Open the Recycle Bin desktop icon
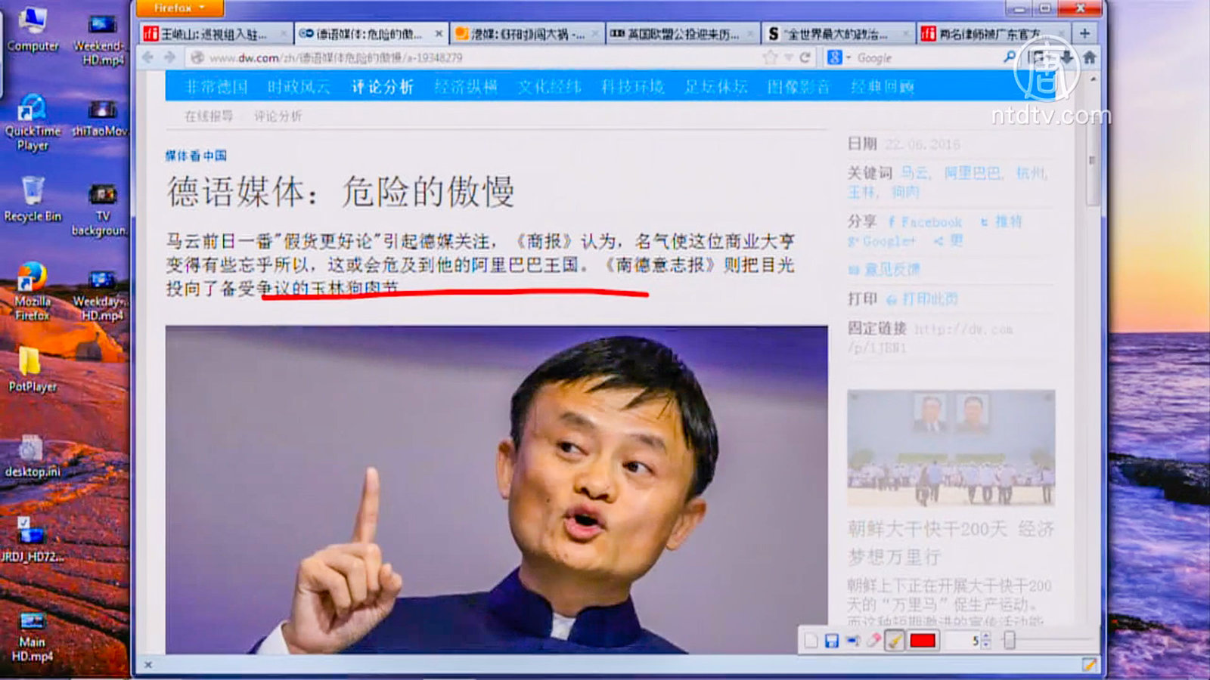Image resolution: width=1210 pixels, height=680 pixels. click(x=33, y=199)
